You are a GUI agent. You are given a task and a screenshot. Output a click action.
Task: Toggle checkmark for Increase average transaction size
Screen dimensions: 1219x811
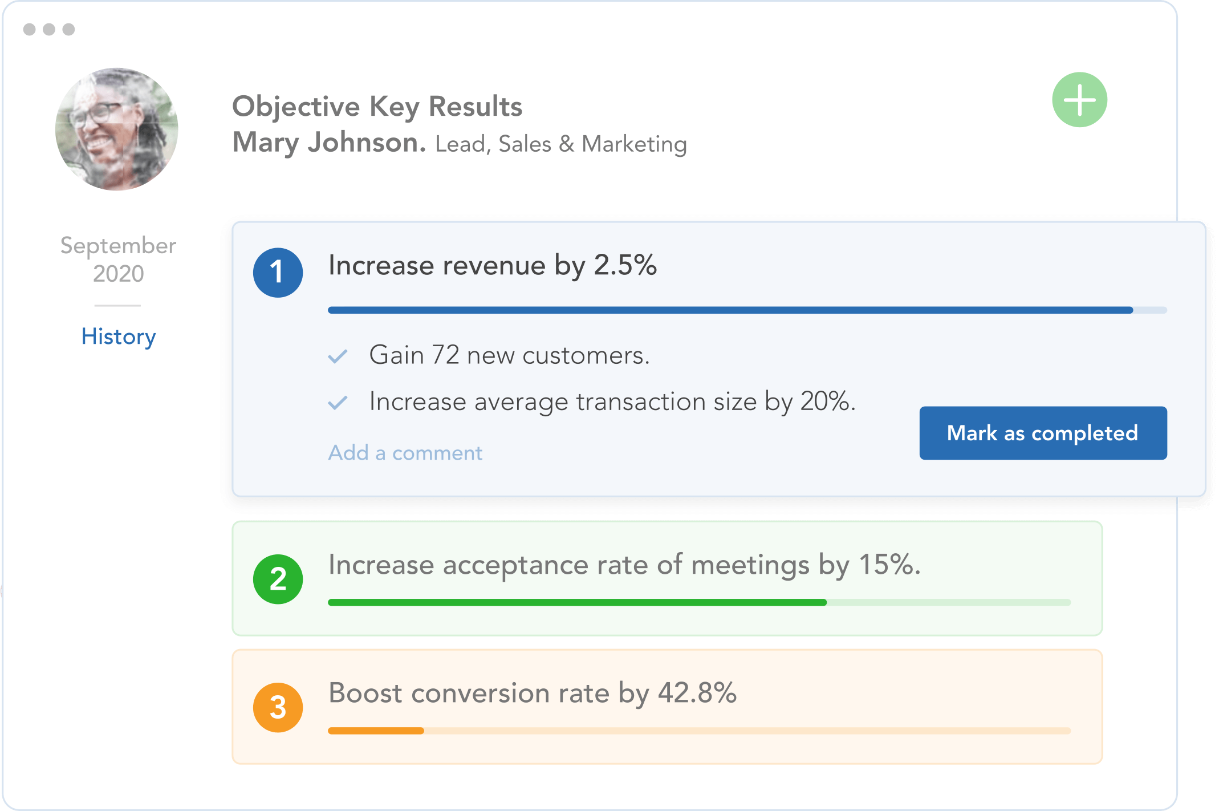click(x=338, y=403)
